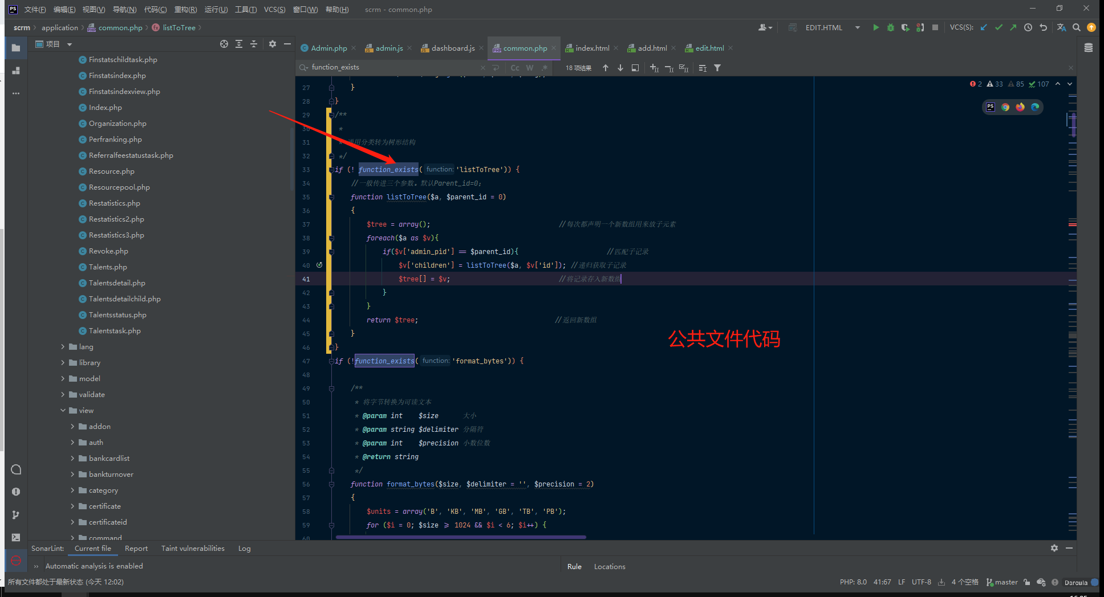Screen dimensions: 1104x597
Task: Collapse all in project tree
Action: coord(254,44)
